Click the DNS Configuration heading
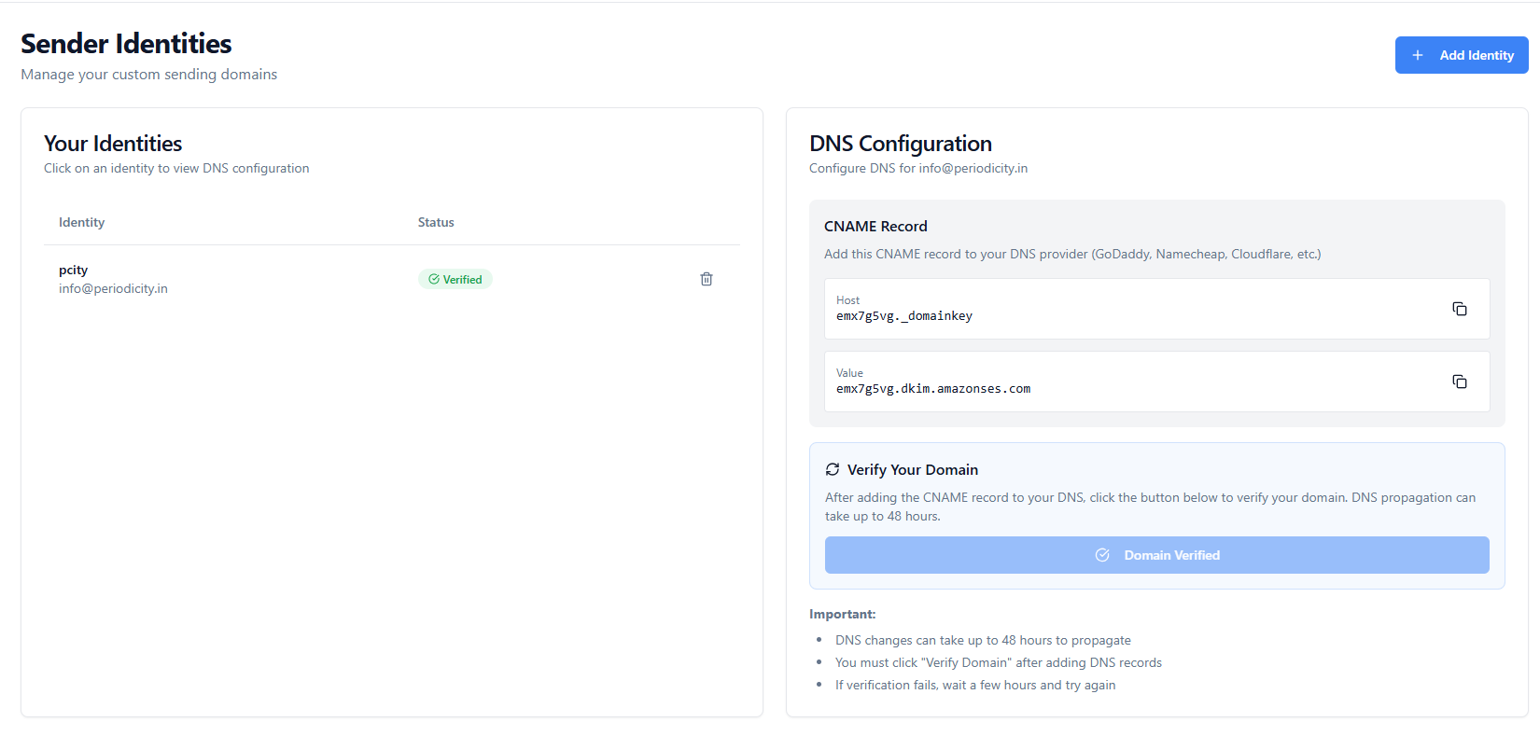 [901, 144]
